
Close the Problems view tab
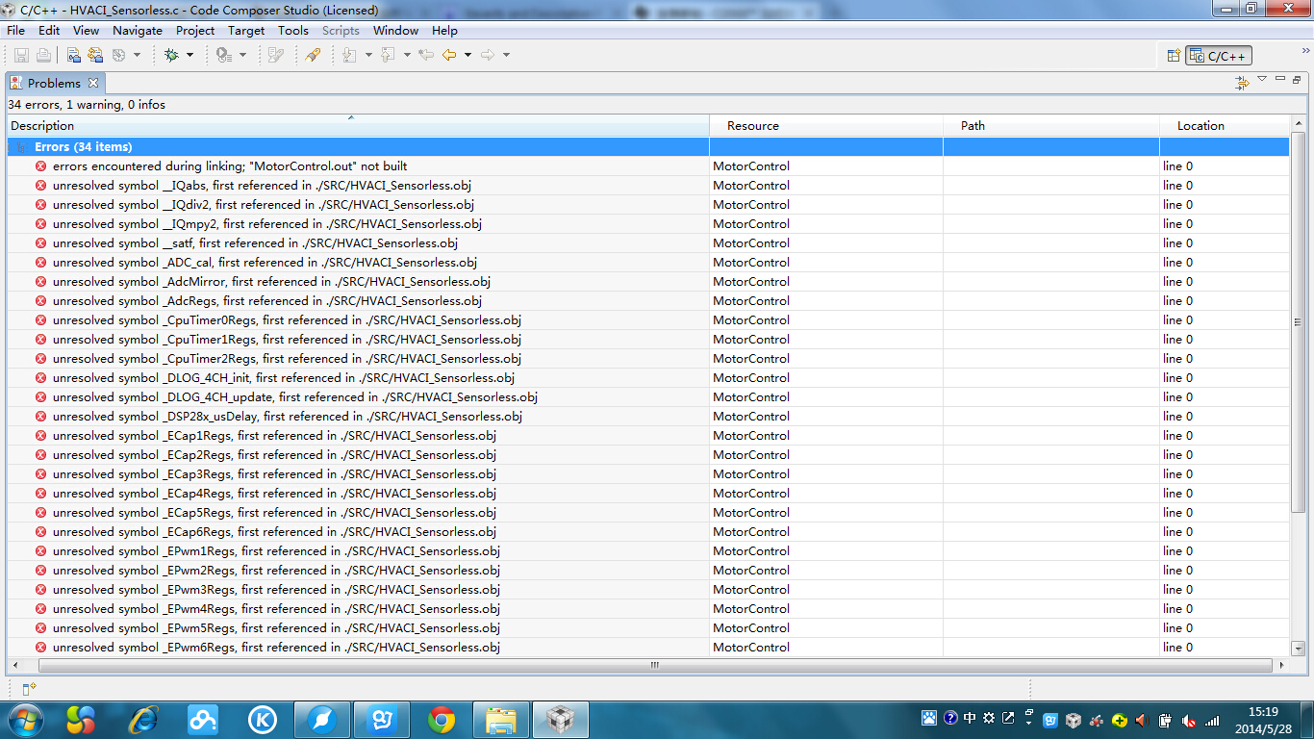coord(93,84)
